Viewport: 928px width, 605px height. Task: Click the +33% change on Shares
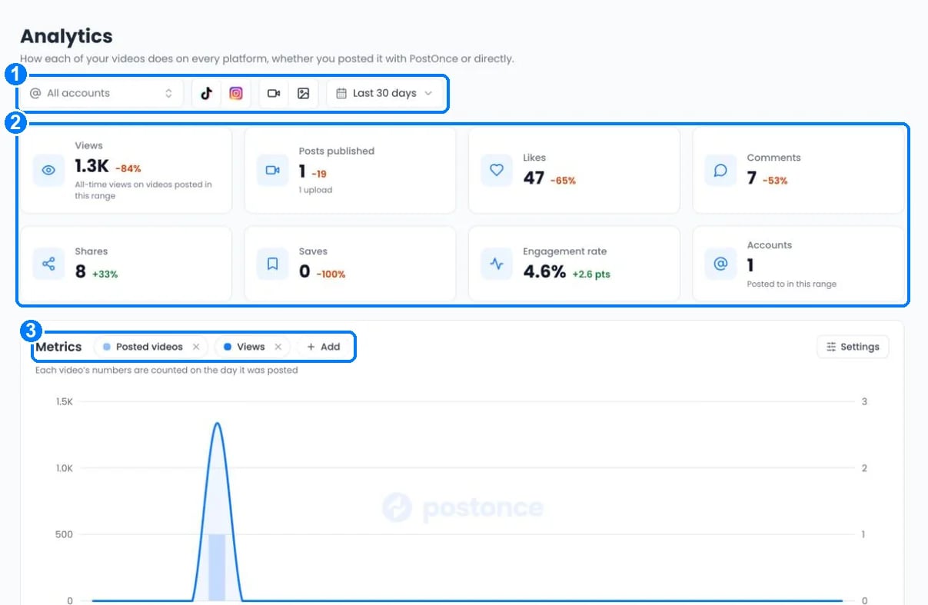coord(105,274)
